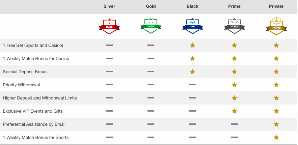The image size is (298, 145).
Task: Click Black dash for Exclusive VIP Events
Action: [x=192, y=111]
